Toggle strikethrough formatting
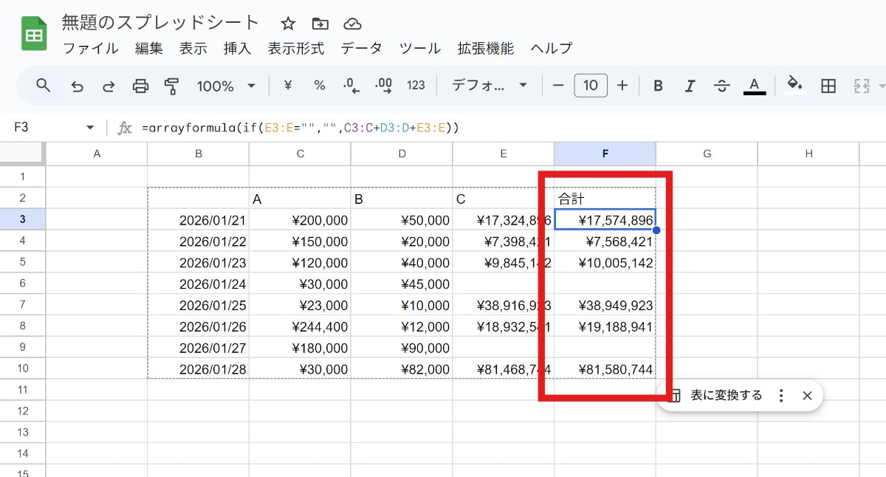The height and width of the screenshot is (477, 886). point(721,86)
